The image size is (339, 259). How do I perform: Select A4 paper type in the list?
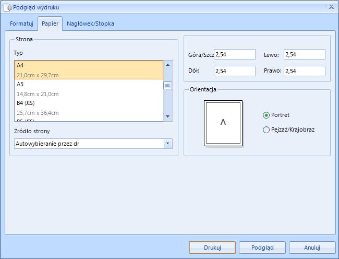click(89, 70)
